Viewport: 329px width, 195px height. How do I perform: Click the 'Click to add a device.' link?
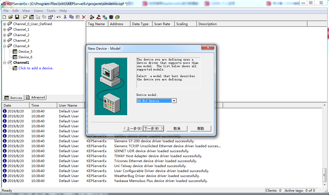(x=36, y=68)
